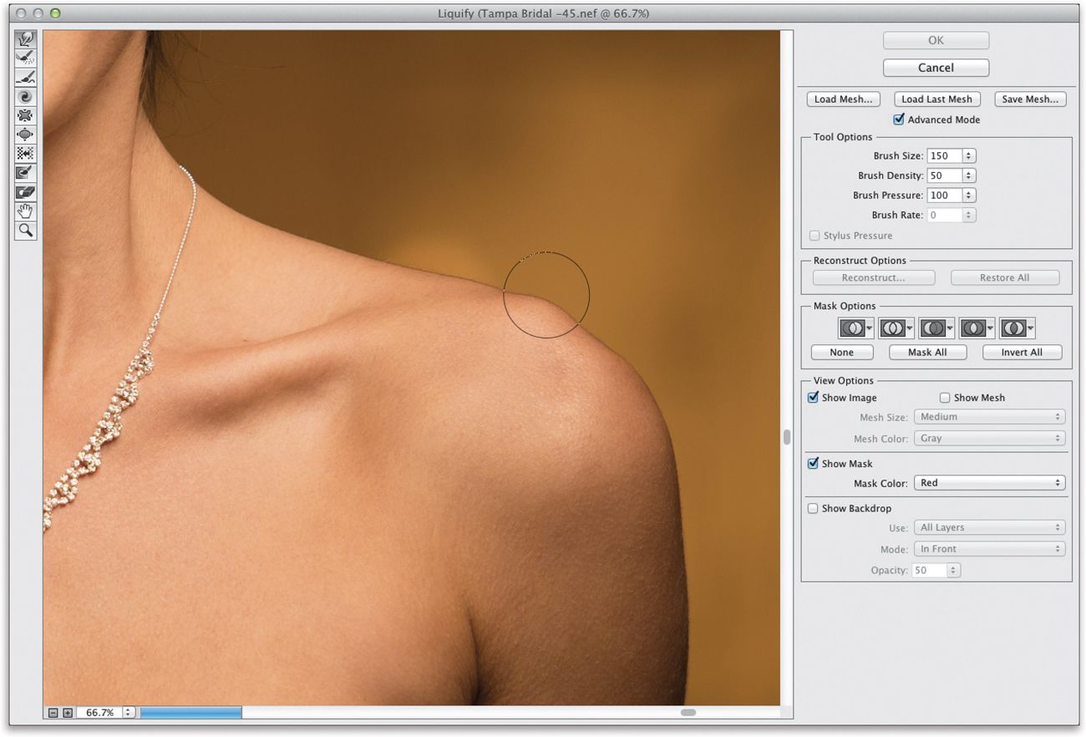The width and height of the screenshot is (1086, 737).
Task: Click the vertical scrollbar thumb
Action: coord(786,437)
